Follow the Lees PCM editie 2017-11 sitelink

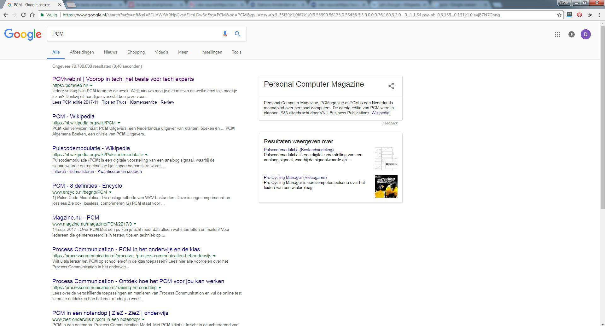click(75, 102)
